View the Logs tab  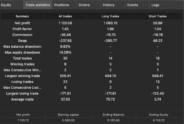155,5
